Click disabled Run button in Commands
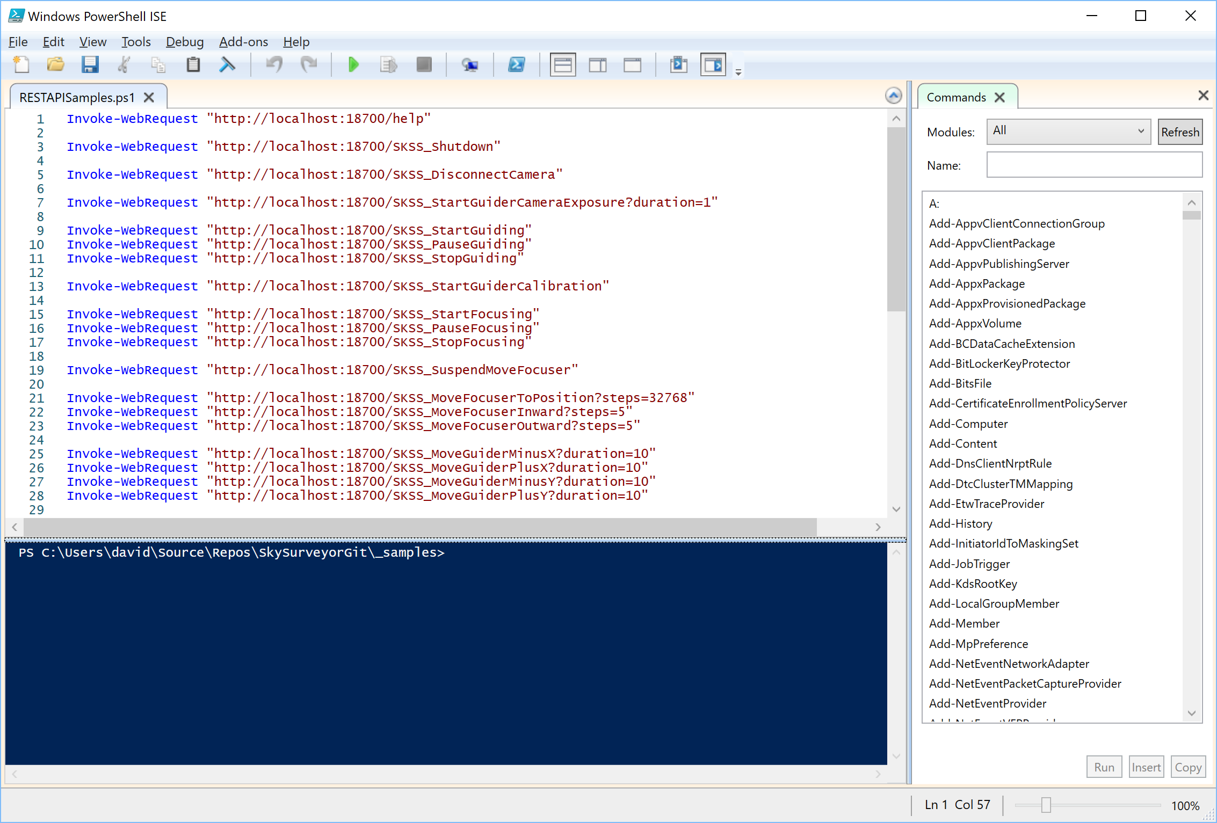This screenshot has height=823, width=1217. [1104, 767]
